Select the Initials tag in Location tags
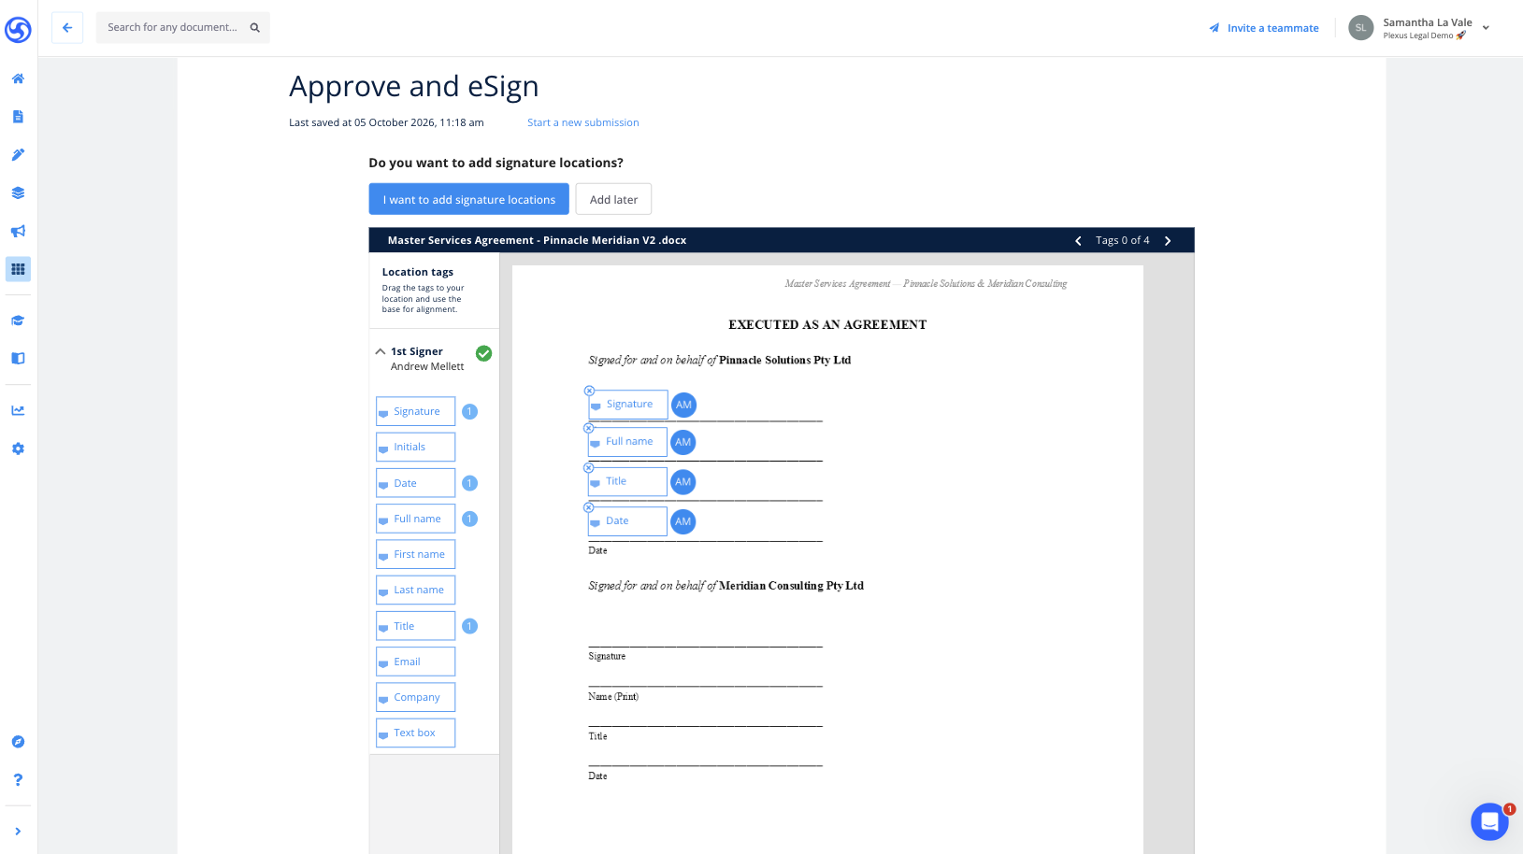The height and width of the screenshot is (854, 1523). tap(416, 447)
